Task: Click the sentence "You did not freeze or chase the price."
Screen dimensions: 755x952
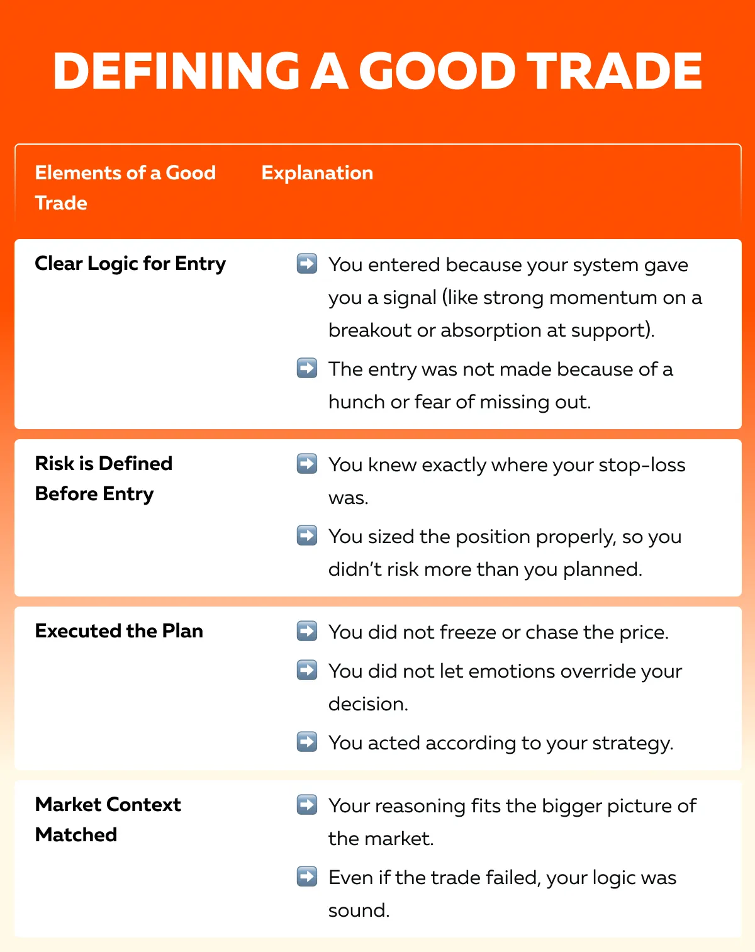Action: point(498,632)
